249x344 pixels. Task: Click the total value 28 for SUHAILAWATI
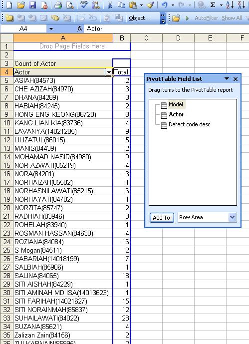pyautogui.click(x=122, y=318)
